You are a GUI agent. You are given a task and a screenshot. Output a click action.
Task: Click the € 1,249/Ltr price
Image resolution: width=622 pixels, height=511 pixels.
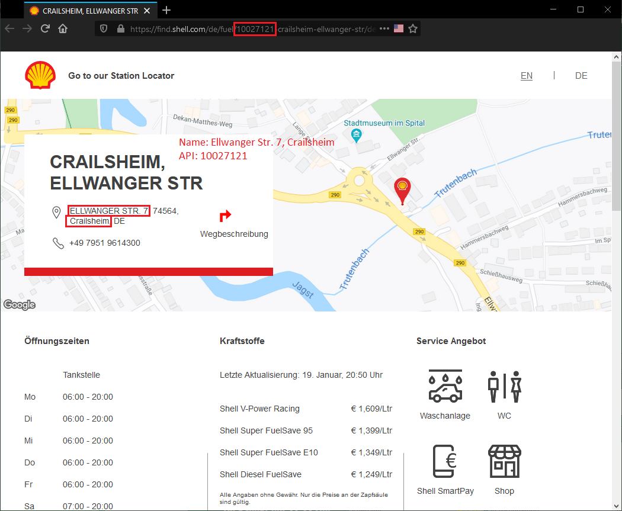coord(371,474)
